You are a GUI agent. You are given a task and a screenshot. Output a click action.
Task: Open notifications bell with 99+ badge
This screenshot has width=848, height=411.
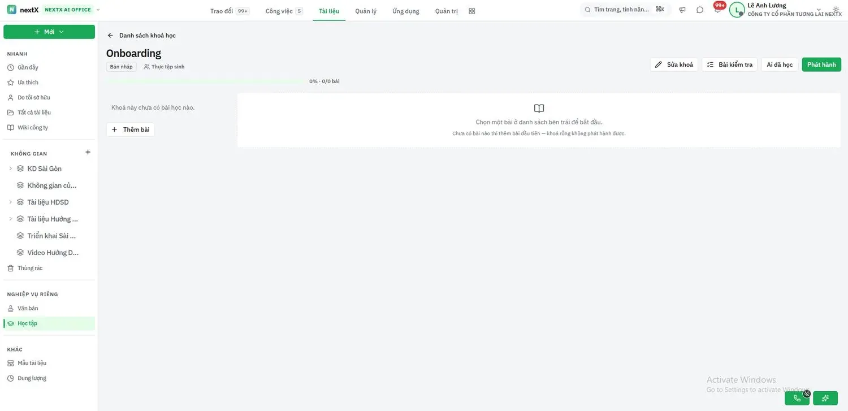[718, 8]
